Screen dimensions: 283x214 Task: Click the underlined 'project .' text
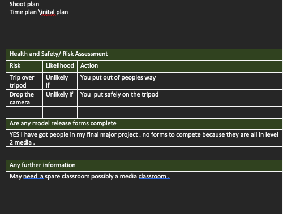point(130,134)
